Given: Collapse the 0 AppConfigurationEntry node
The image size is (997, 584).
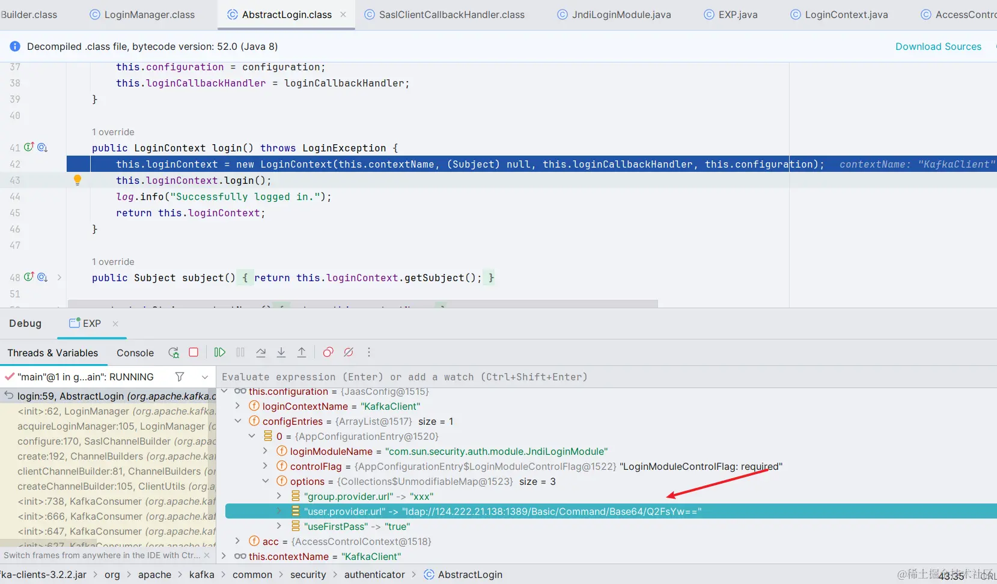Looking at the screenshot, I should (x=252, y=436).
